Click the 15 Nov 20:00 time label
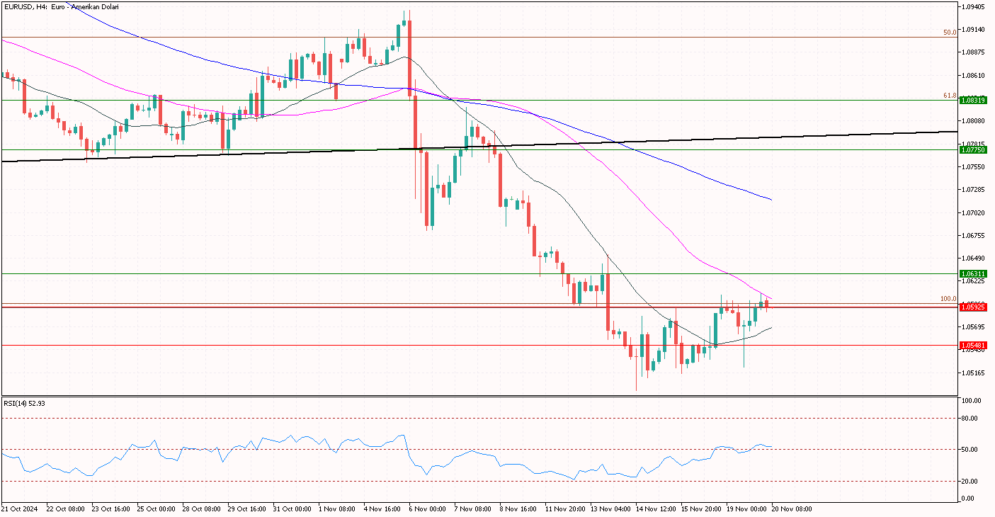 point(701,509)
